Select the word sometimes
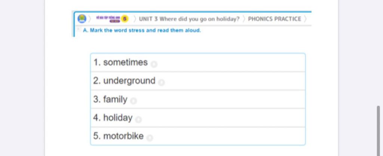Viewport: 383px width, 156px height. (x=125, y=63)
